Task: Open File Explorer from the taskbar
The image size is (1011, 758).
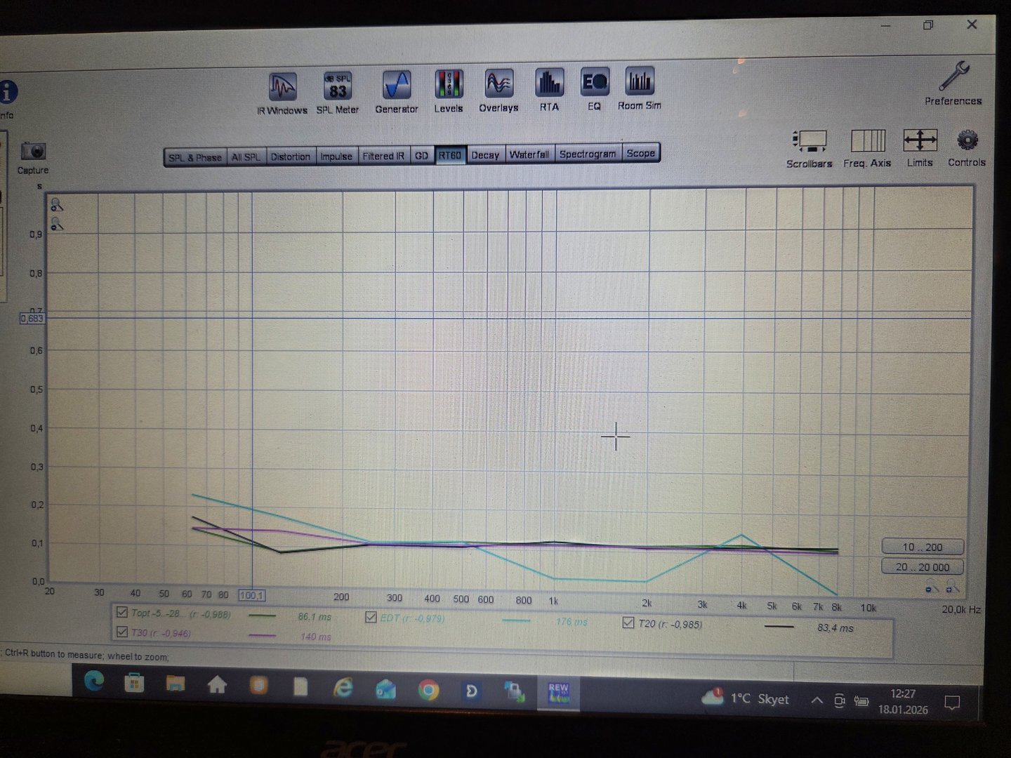Action: [x=175, y=684]
